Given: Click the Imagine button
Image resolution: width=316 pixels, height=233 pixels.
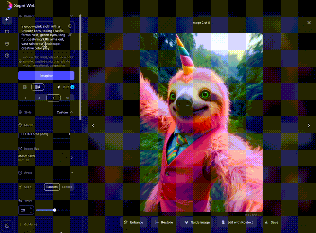Looking at the screenshot, I should (x=46, y=76).
